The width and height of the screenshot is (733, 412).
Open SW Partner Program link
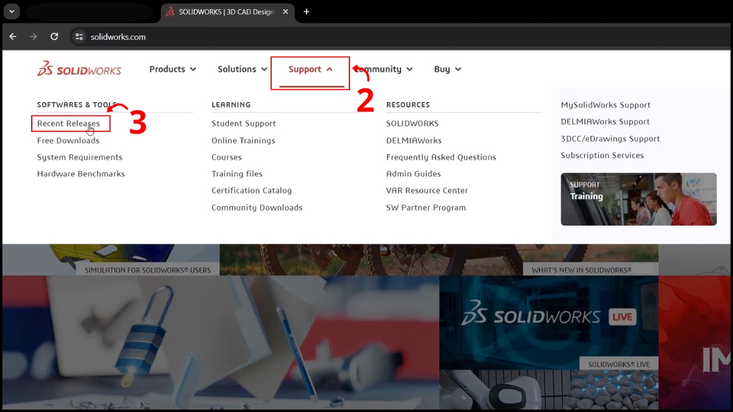[426, 208]
